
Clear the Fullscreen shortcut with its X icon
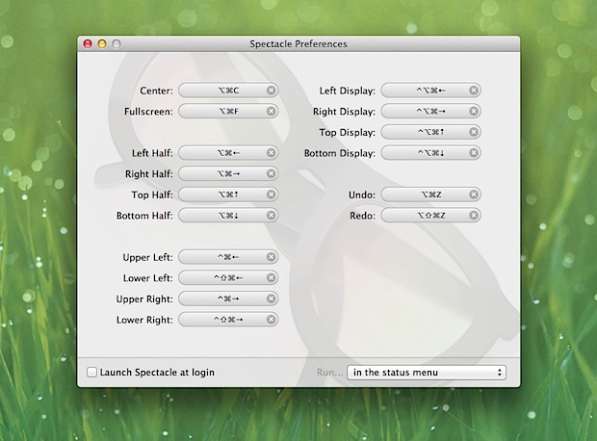point(272,111)
